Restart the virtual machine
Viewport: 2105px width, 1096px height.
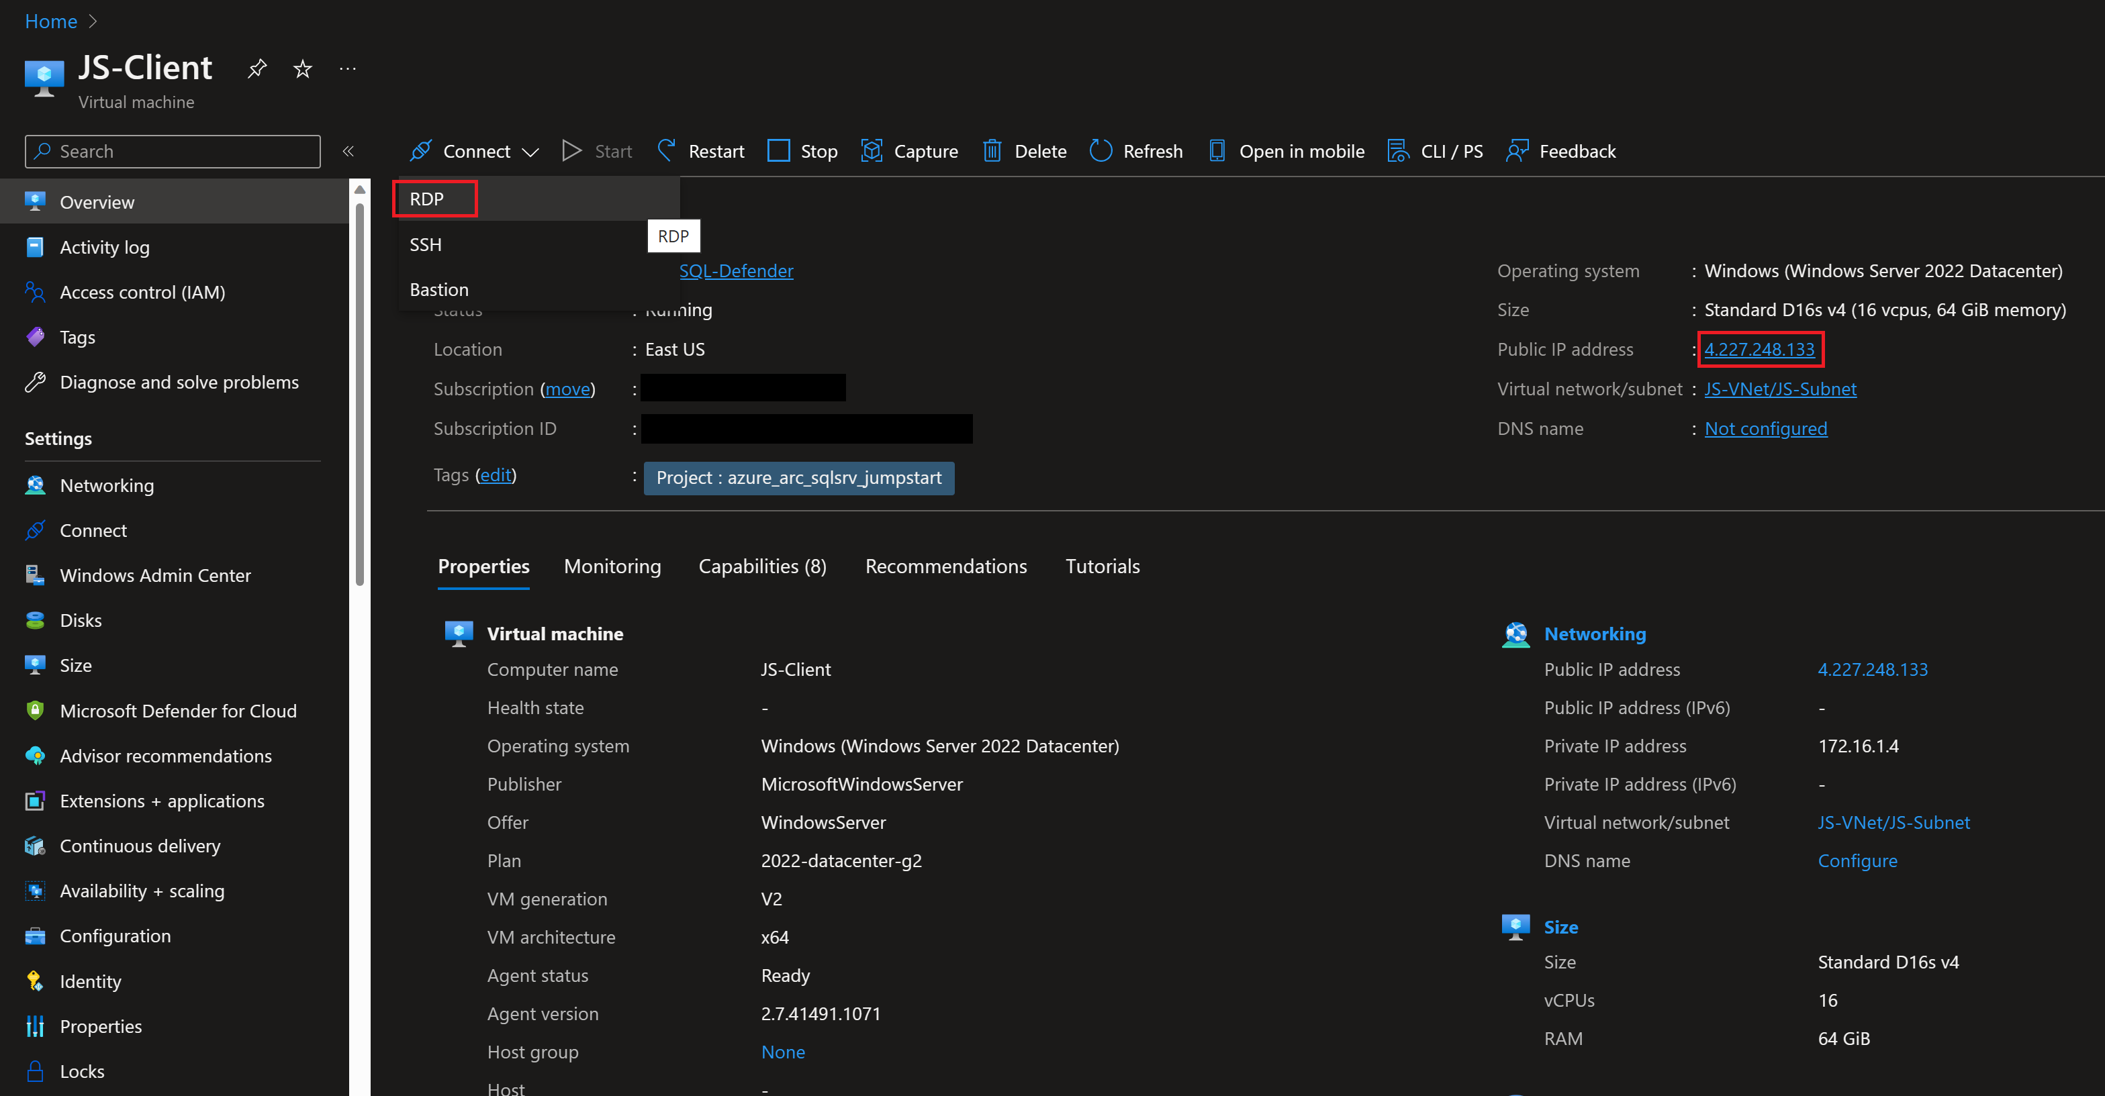(x=701, y=151)
